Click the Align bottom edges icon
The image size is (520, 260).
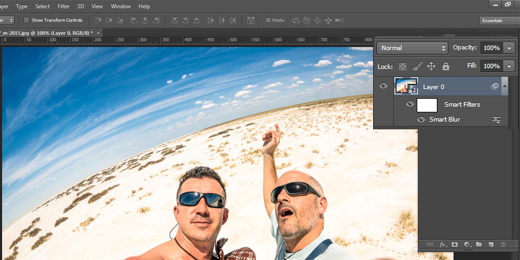pyautogui.click(x=120, y=20)
